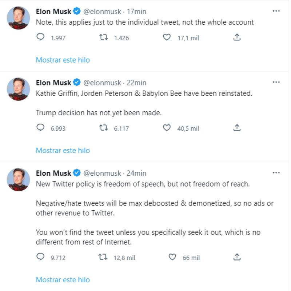This screenshot has height=291, width=291.
Task: Show thread for the New Twitter policy tweet
Action: [63, 280]
